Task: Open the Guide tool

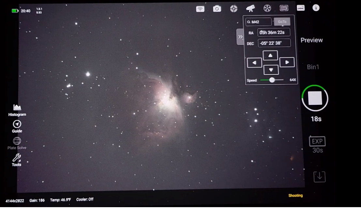Action: click(x=17, y=127)
